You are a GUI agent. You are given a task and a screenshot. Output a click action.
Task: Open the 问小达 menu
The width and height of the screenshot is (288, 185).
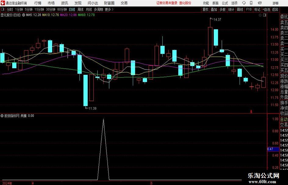click(93, 3)
